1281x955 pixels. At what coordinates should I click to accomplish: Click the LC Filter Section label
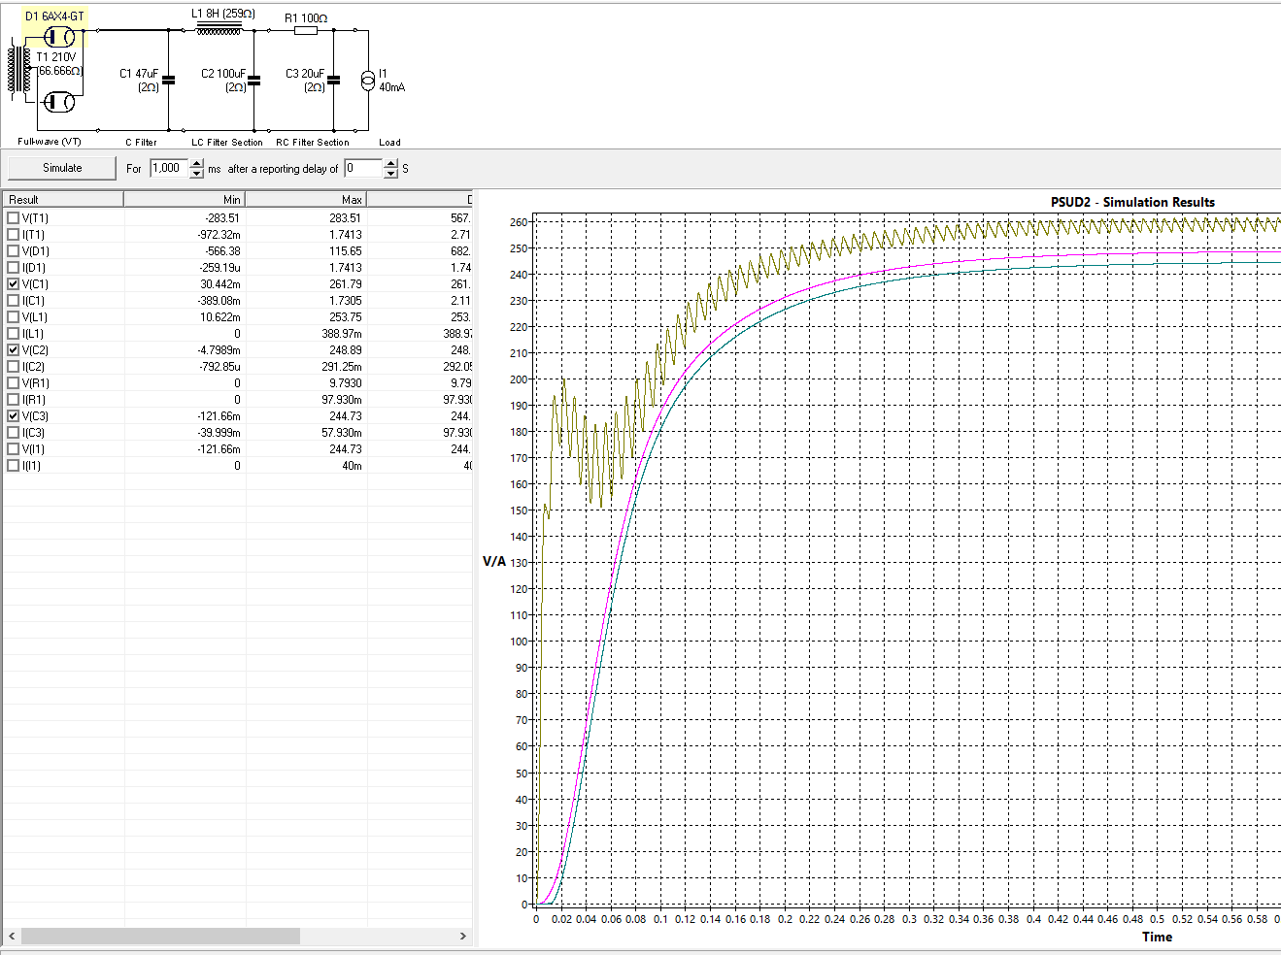(227, 142)
